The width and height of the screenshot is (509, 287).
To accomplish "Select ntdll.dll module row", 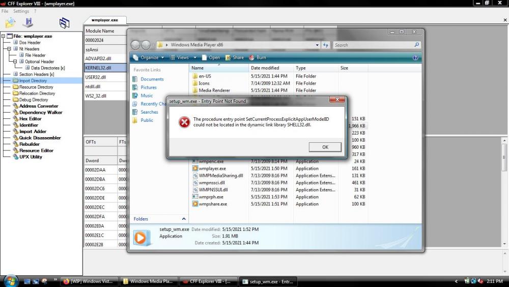I will [105, 87].
